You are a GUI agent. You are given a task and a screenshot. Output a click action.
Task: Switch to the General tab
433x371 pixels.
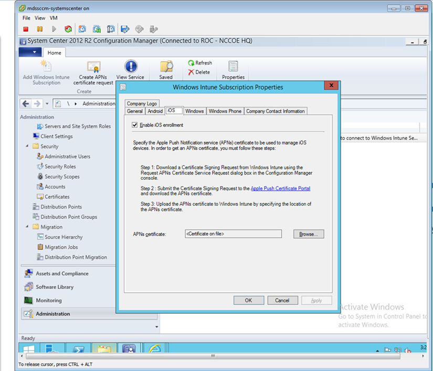135,111
